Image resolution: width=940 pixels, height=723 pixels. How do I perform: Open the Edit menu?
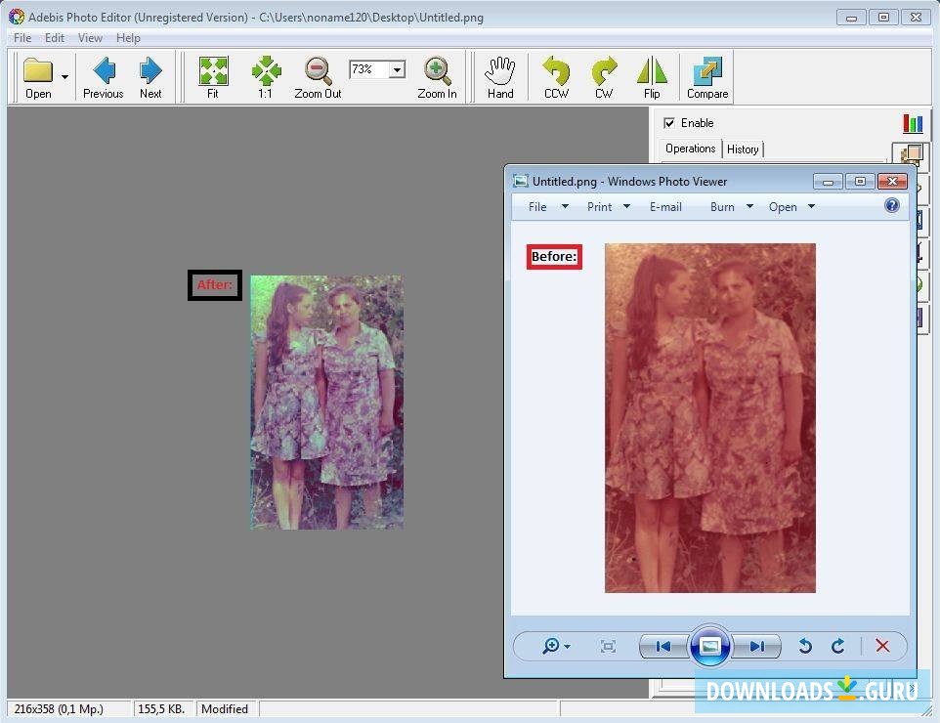click(x=54, y=37)
